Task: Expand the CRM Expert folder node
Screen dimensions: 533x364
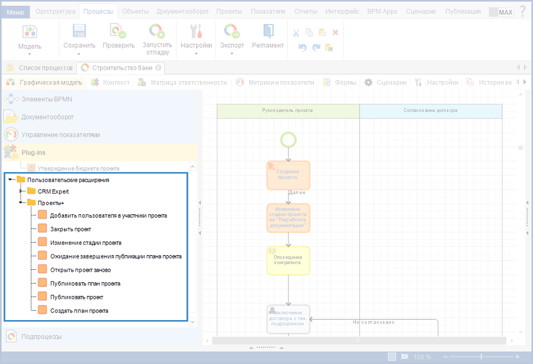Action: click(21, 191)
